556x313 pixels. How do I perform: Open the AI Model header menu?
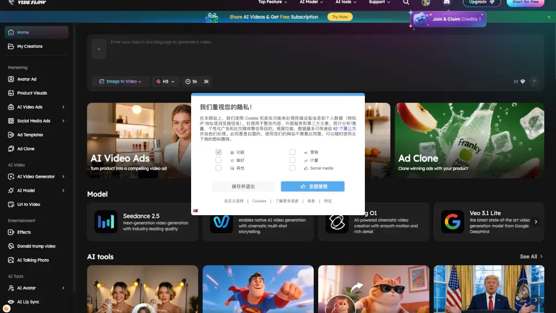click(311, 2)
